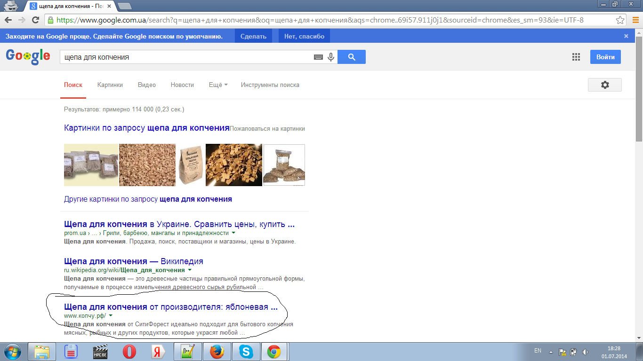
Task: Open the 'от производителя: яблоневая' result
Action: pyautogui.click(x=171, y=307)
